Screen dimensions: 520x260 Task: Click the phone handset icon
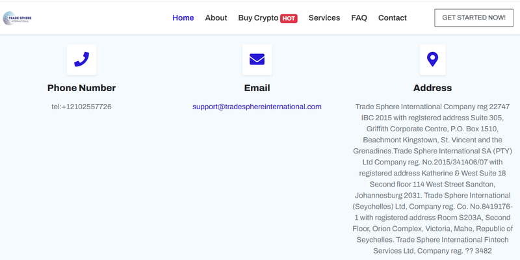tap(82, 59)
